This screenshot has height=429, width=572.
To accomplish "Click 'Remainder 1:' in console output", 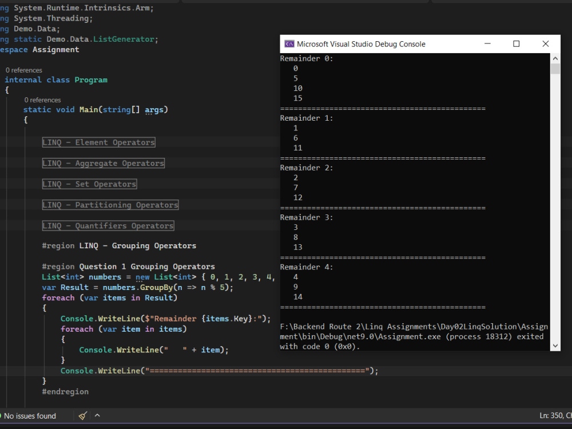I will pyautogui.click(x=307, y=118).
